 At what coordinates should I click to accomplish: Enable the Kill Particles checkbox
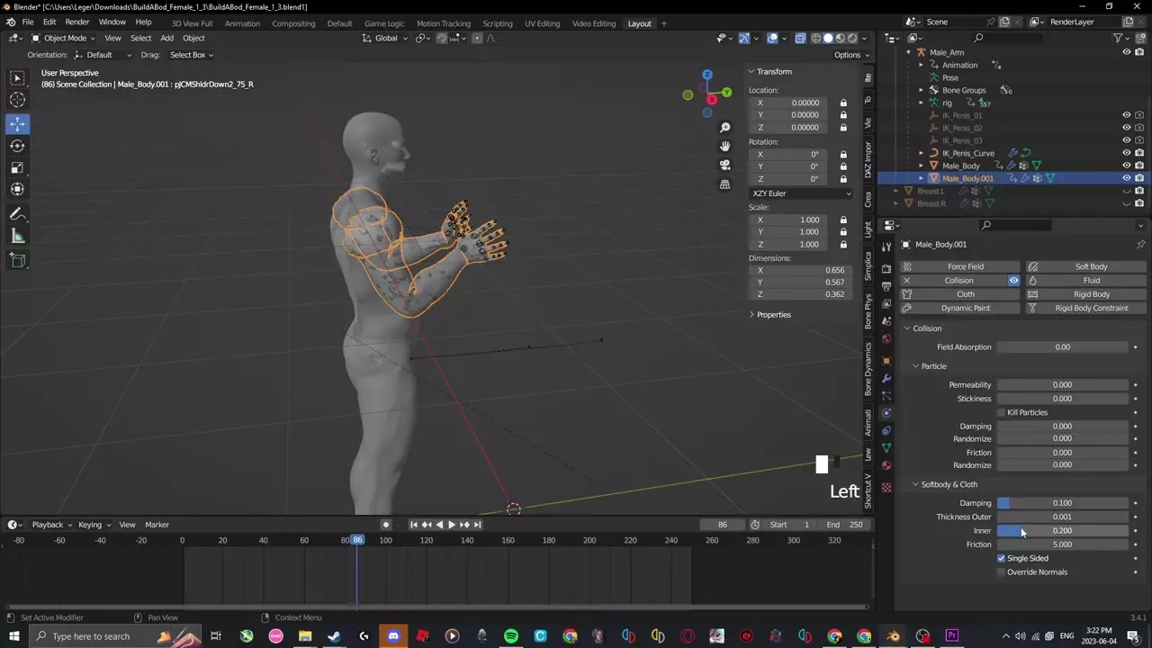pyautogui.click(x=1001, y=413)
